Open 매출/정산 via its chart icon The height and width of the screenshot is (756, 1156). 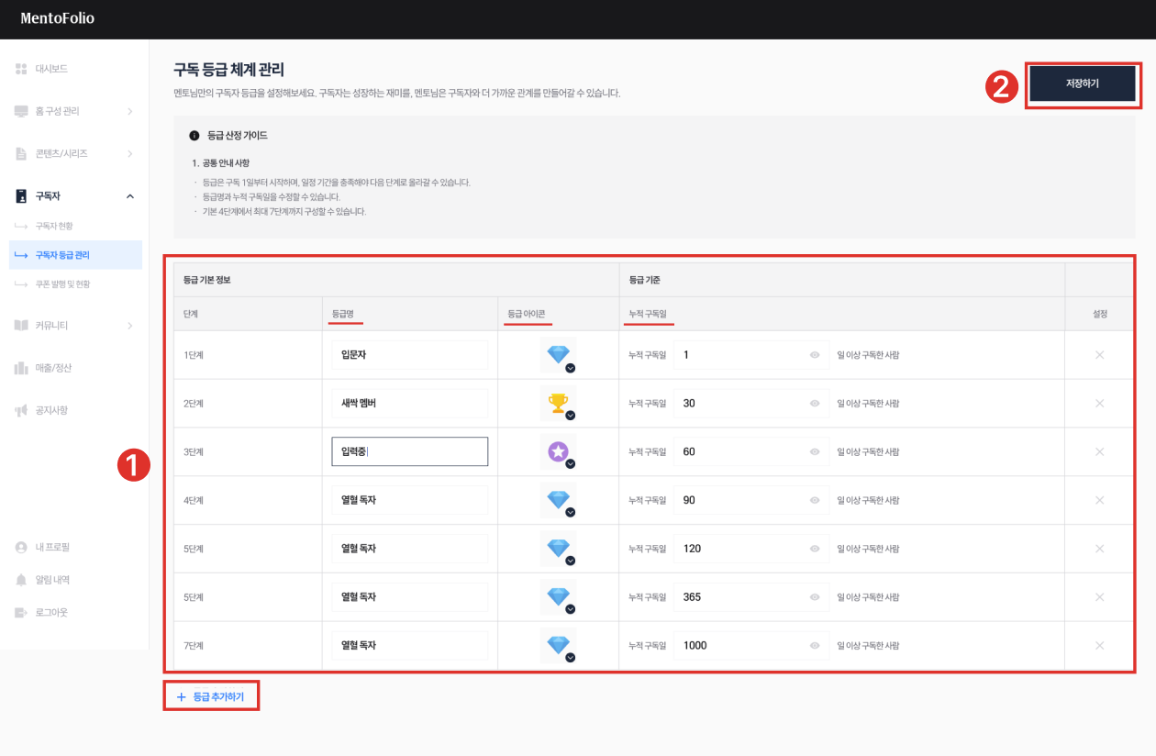[21, 368]
